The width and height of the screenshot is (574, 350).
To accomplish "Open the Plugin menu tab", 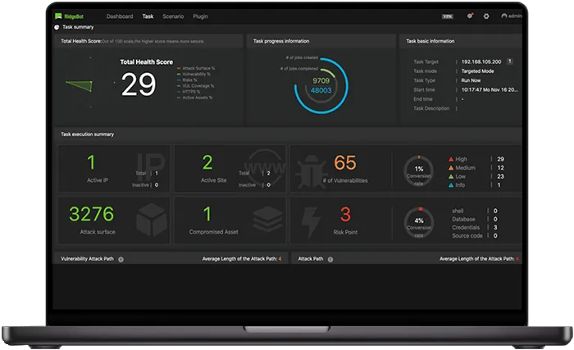I will coord(200,16).
